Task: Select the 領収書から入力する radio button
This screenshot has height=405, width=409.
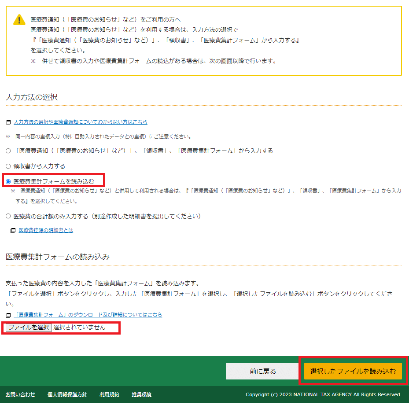Action: click(x=8, y=166)
